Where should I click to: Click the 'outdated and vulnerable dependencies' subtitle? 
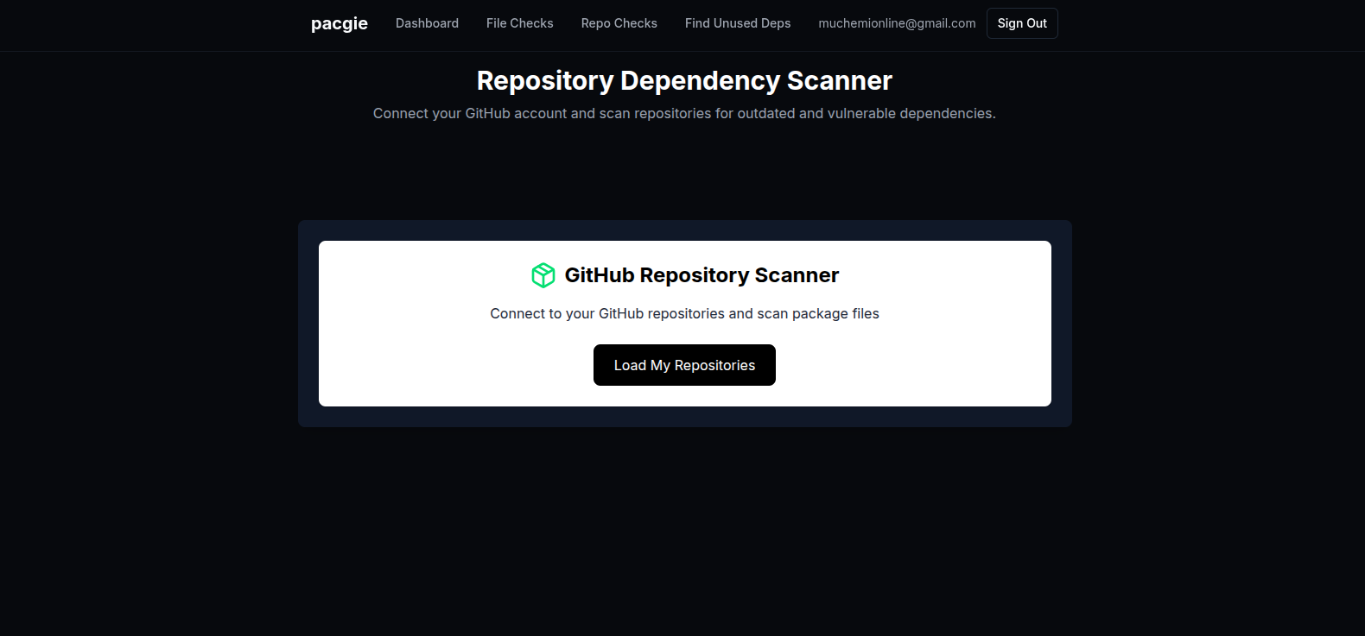coord(684,113)
